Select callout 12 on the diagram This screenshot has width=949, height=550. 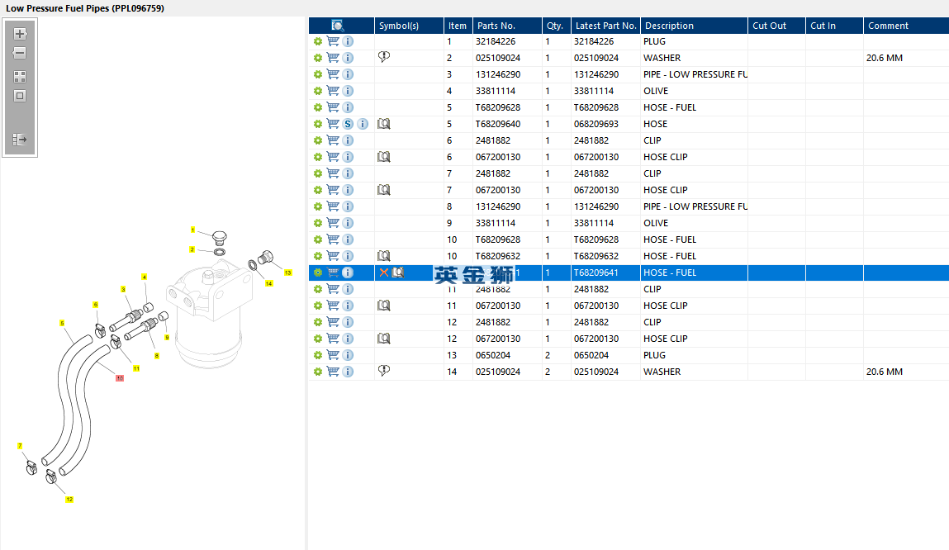[69, 499]
